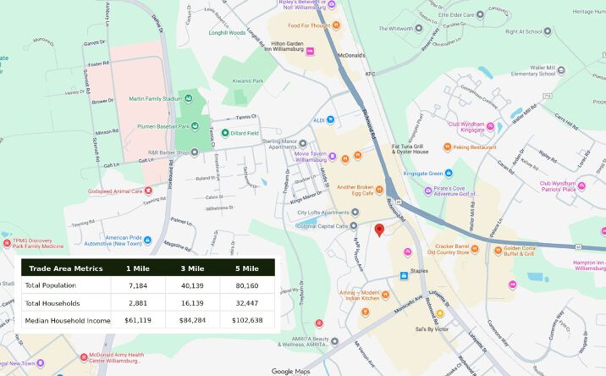Click City Lofts Apartments marker
606x376 pixels.
pyautogui.click(x=355, y=212)
